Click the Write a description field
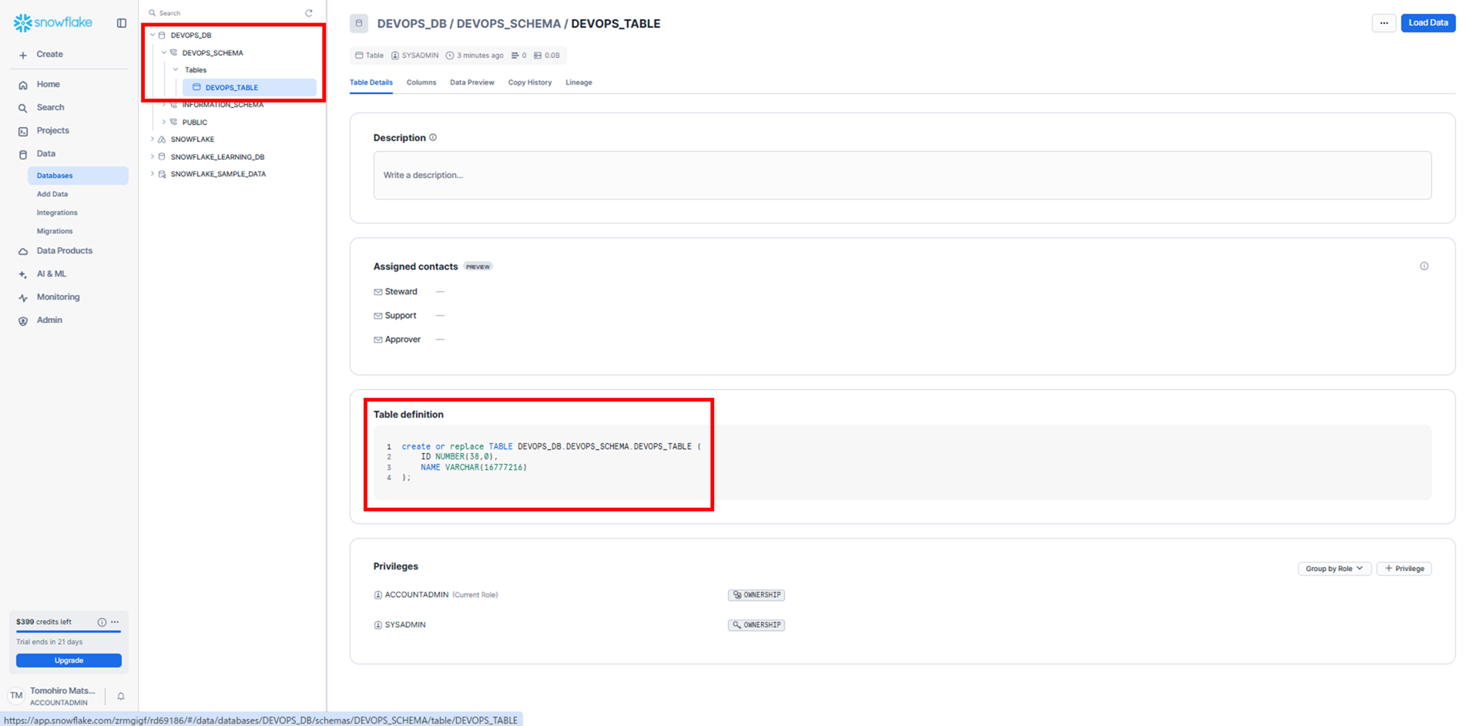 pyautogui.click(x=902, y=176)
